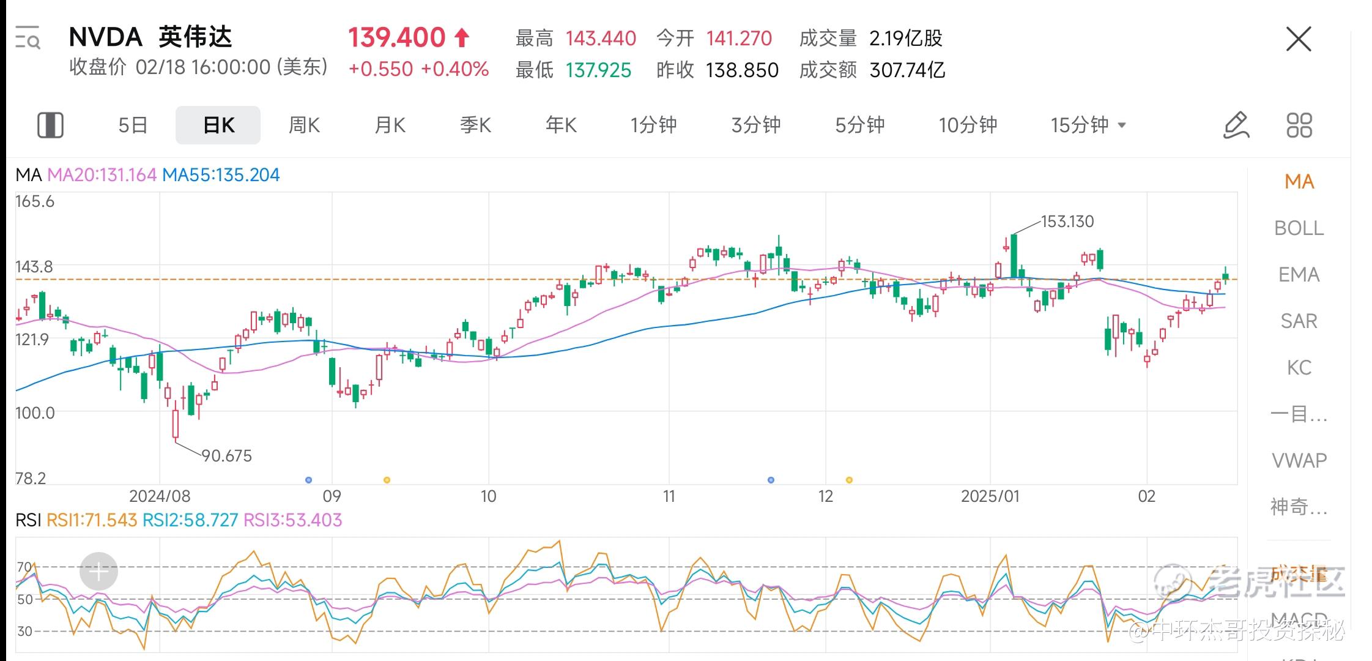Click the 今开 141.270 value
The width and height of the screenshot is (1372, 661).
click(x=739, y=39)
